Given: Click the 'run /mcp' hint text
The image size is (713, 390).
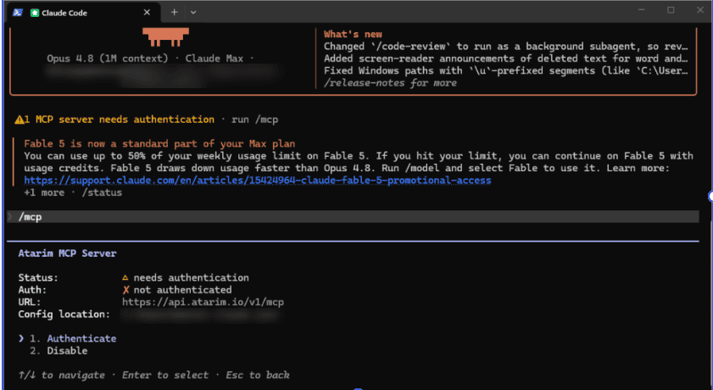Looking at the screenshot, I should click(254, 120).
